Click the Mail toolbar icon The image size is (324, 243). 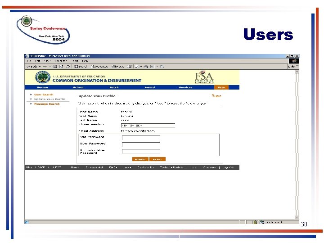click(137, 67)
